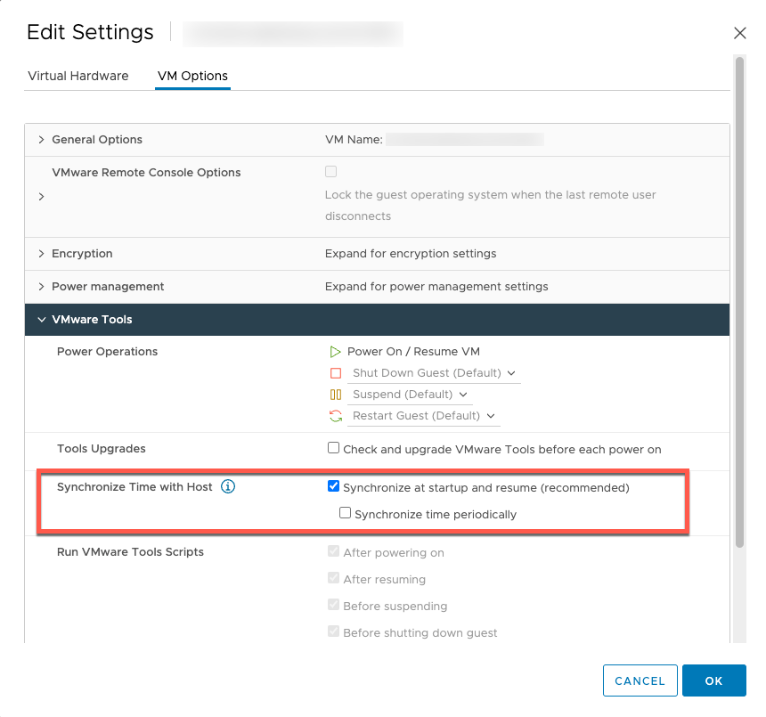
Task: Click the expand arrow next to Encryption
Action: pyautogui.click(x=41, y=253)
